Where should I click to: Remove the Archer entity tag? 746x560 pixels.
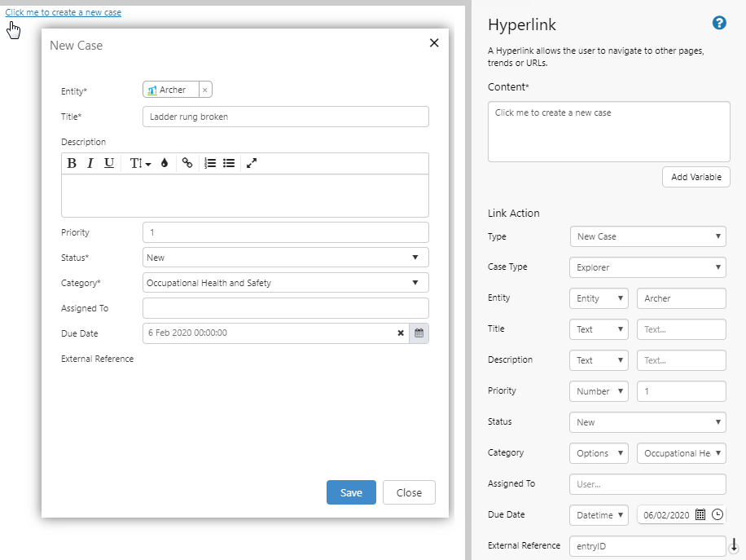204,90
